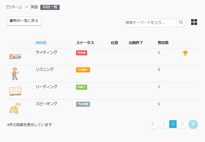This screenshot has width=205, height=142.
Task: Select the ライティング subject name
Action: point(46,52)
